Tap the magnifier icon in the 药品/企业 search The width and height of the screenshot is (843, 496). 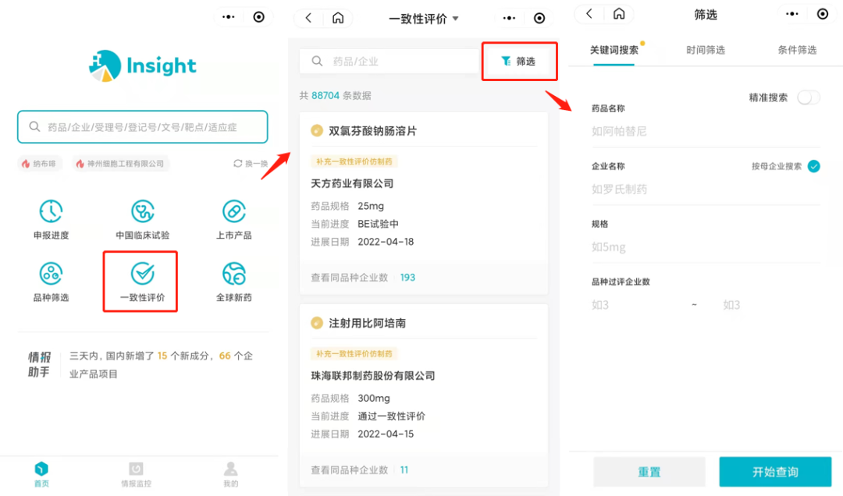[317, 62]
